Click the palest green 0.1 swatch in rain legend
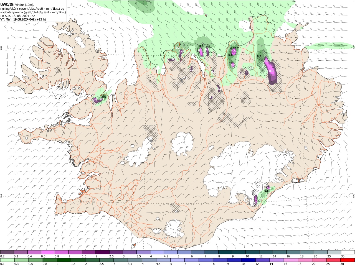The height and width of the screenshot is (266, 355). 7,260
